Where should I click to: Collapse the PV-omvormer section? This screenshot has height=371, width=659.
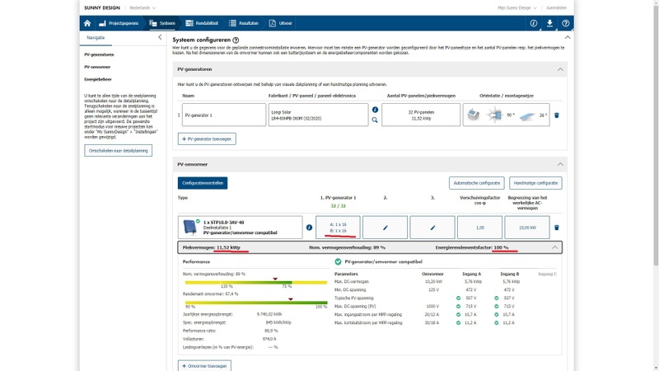click(561, 165)
